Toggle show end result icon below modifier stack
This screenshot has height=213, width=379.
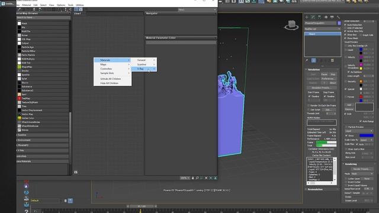click(313, 60)
